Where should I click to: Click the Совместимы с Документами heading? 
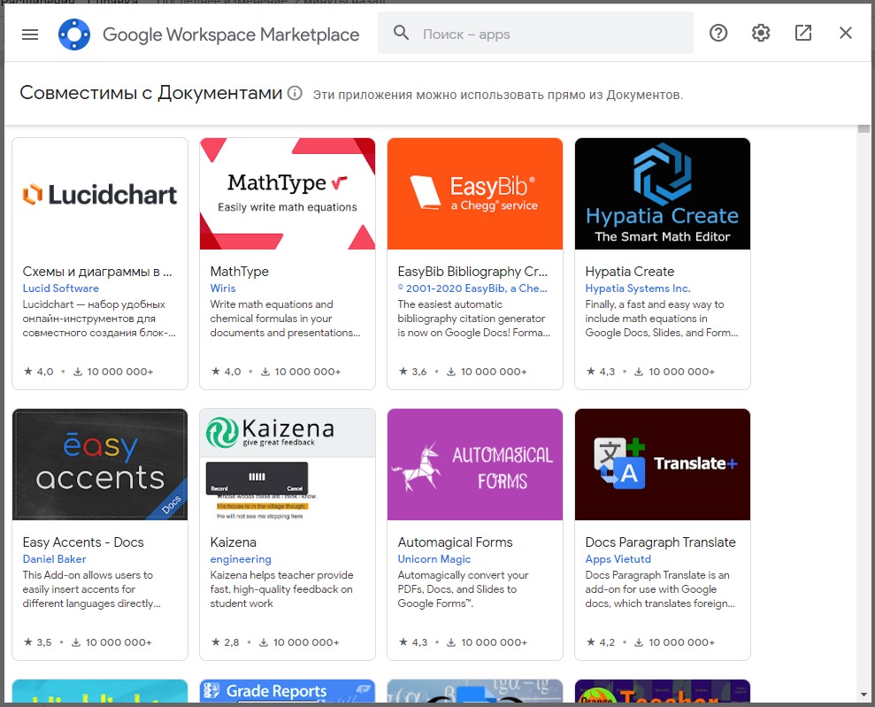click(150, 93)
